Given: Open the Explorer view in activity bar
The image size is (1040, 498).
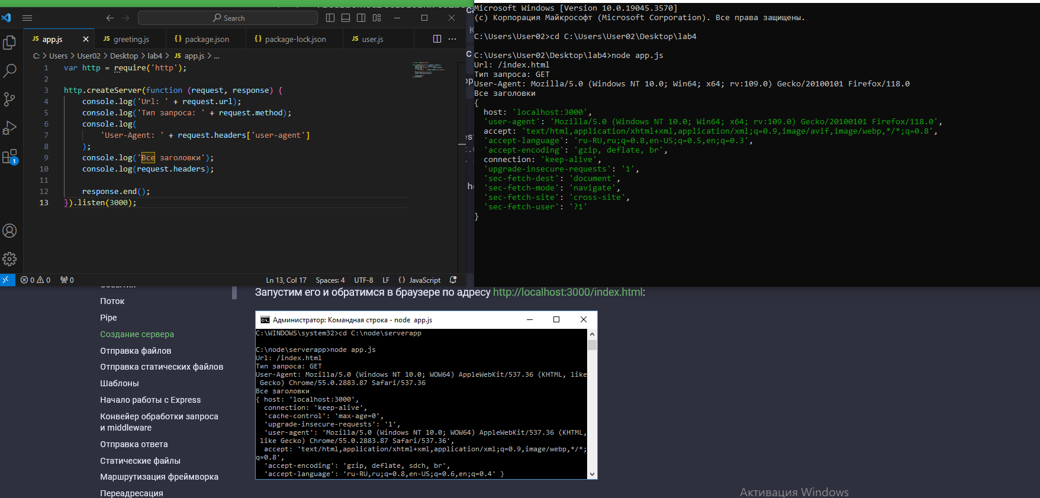Looking at the screenshot, I should tap(9, 43).
